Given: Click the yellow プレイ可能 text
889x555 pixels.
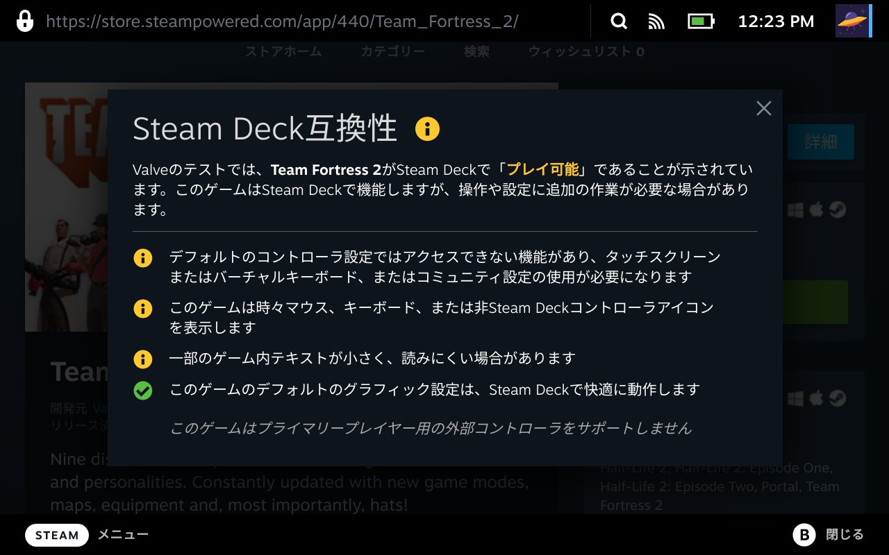Looking at the screenshot, I should pyautogui.click(x=542, y=170).
